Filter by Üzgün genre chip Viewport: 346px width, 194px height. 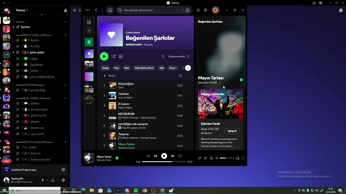pyautogui.click(x=173, y=68)
